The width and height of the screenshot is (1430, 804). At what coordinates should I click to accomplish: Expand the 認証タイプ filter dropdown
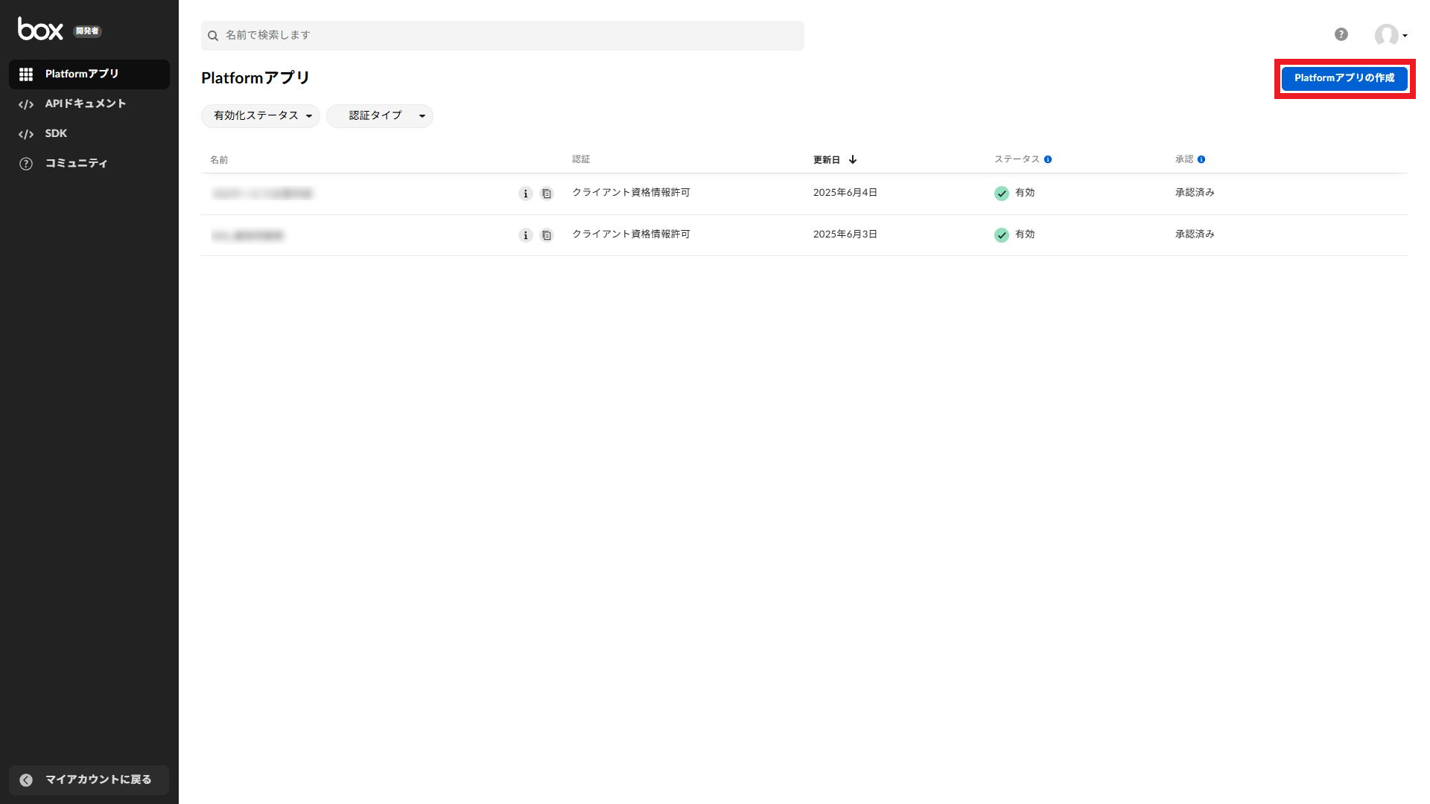click(x=380, y=115)
